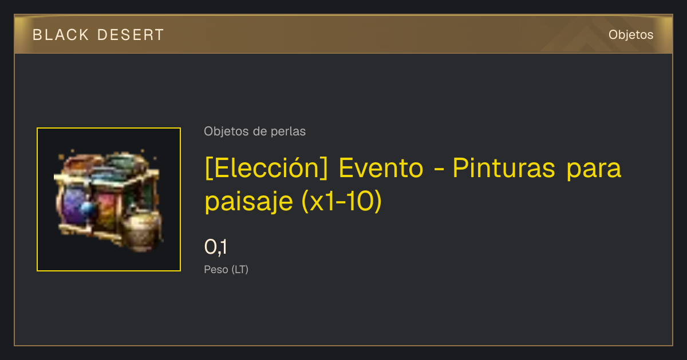Click the blue orb on the paint chest
Viewport: 687px width, 360px height.
pos(87,209)
